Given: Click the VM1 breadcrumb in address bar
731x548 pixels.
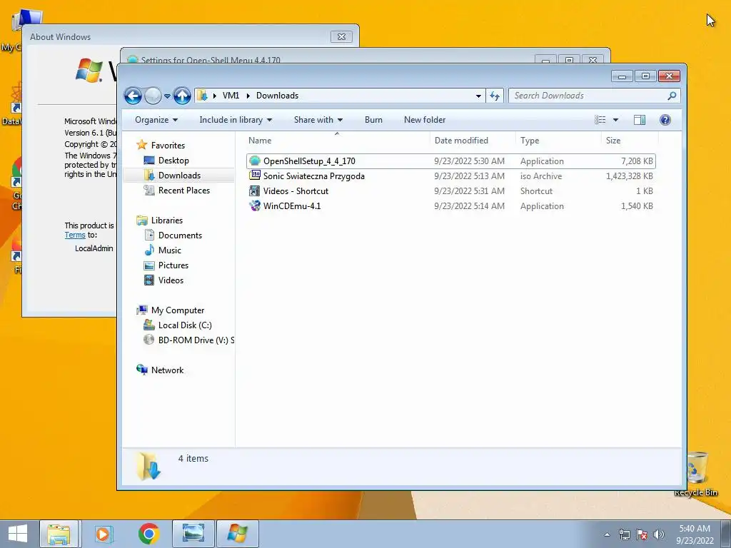Looking at the screenshot, I should (231, 96).
